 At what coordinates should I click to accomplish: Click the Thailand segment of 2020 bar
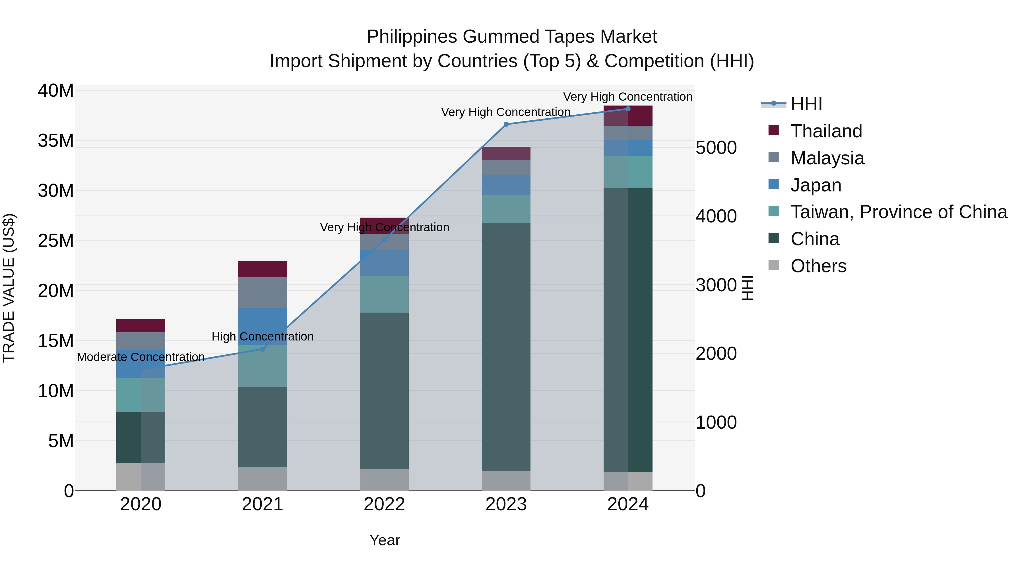pyautogui.click(x=141, y=326)
